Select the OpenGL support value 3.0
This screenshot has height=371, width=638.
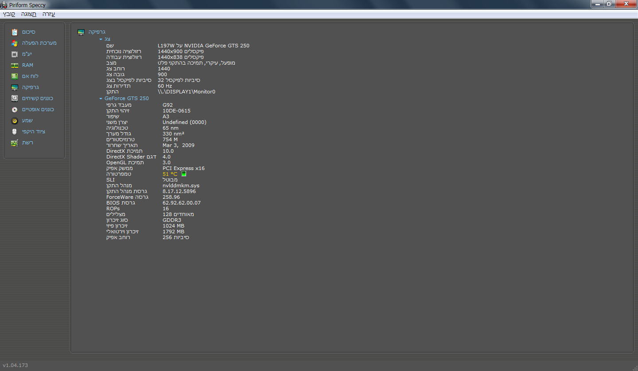click(x=167, y=162)
